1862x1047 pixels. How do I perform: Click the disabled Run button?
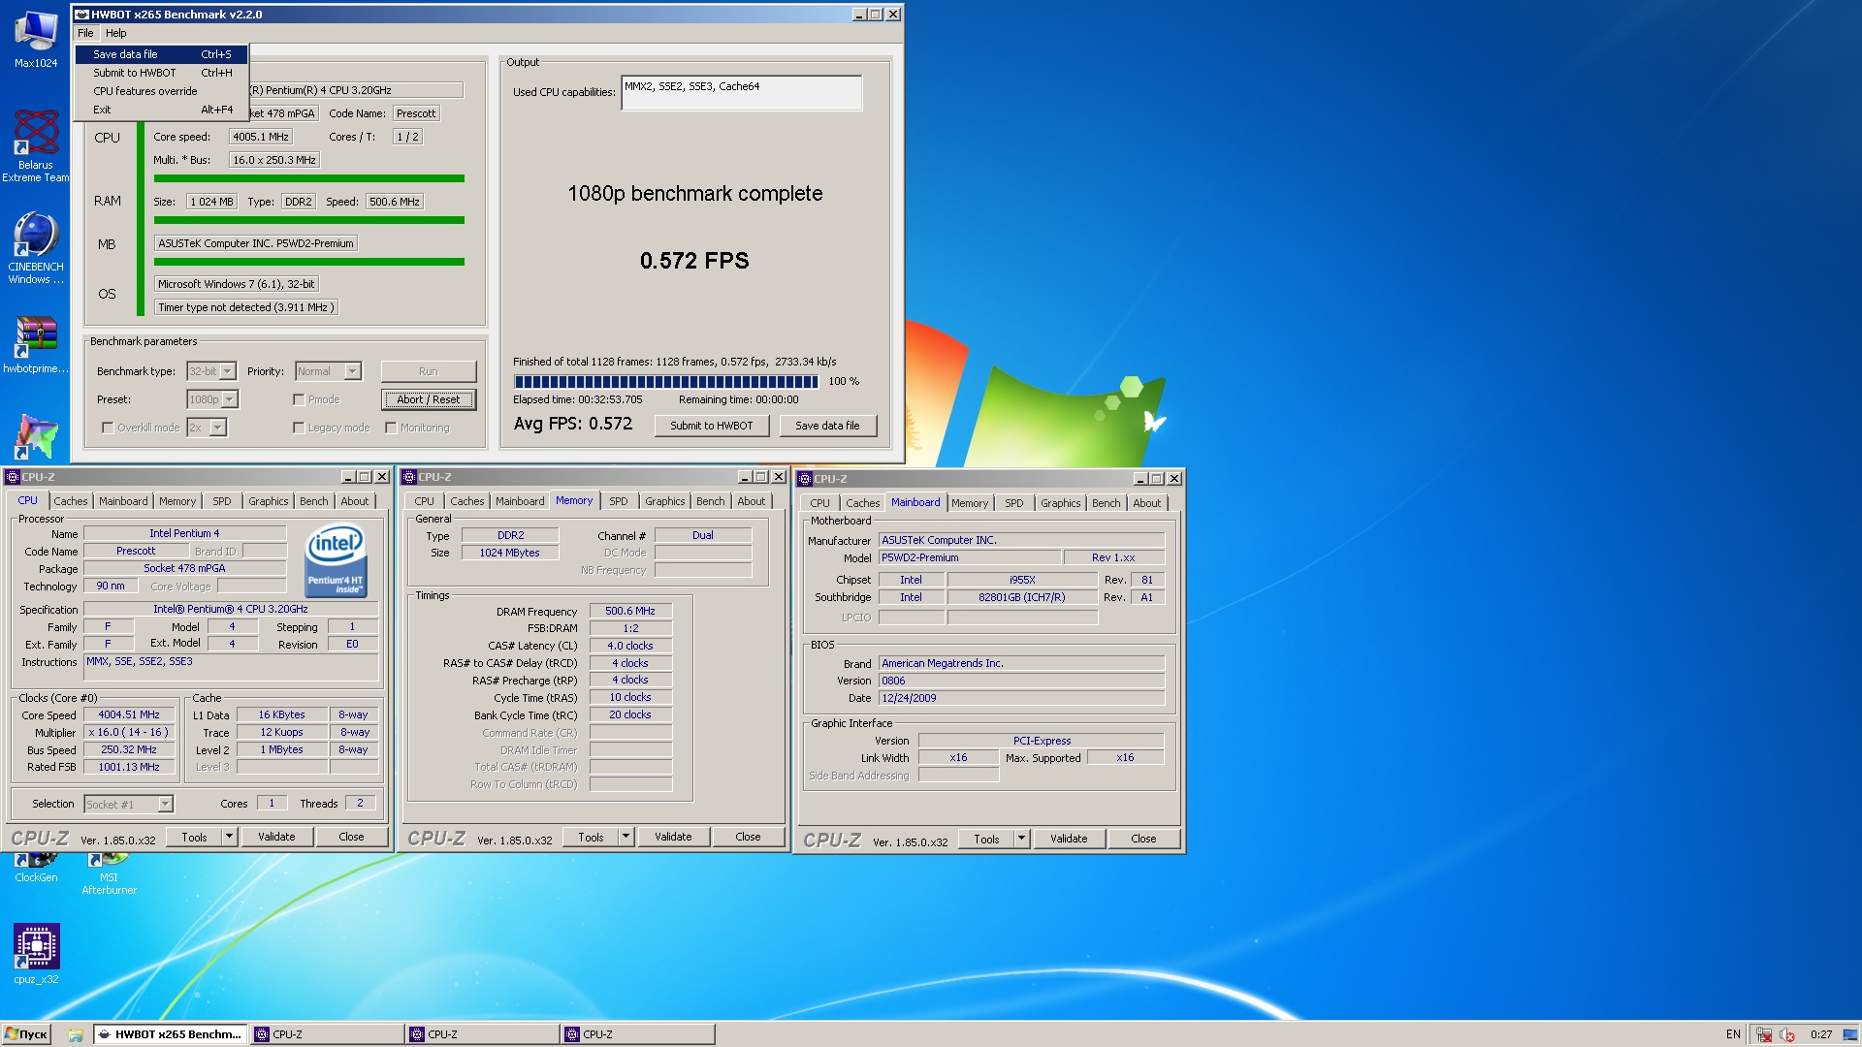point(428,371)
